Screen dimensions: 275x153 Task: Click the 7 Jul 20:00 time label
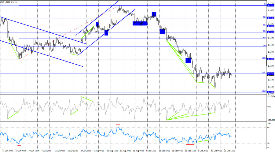pyautogui.click(x=46, y=151)
